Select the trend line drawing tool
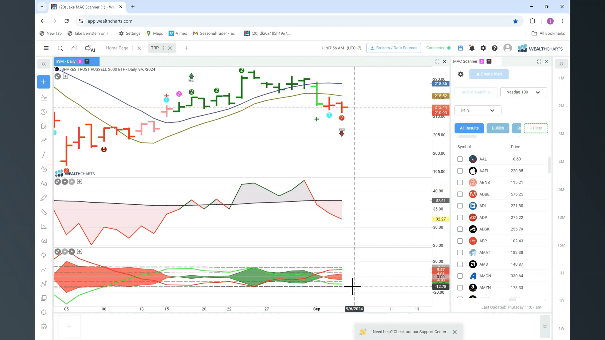 [44, 155]
